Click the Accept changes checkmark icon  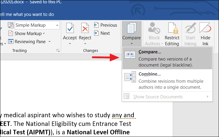(x=70, y=28)
